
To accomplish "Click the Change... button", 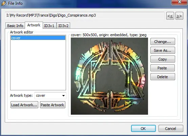I will [x=163, y=42].
